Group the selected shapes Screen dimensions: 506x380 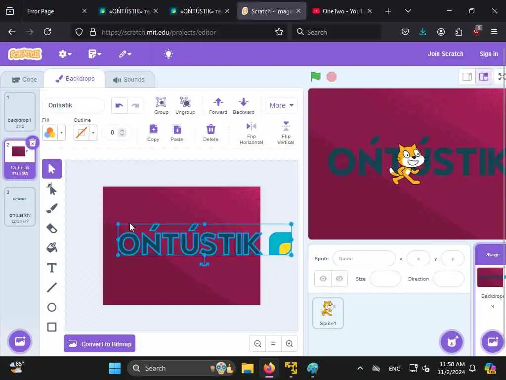161,105
